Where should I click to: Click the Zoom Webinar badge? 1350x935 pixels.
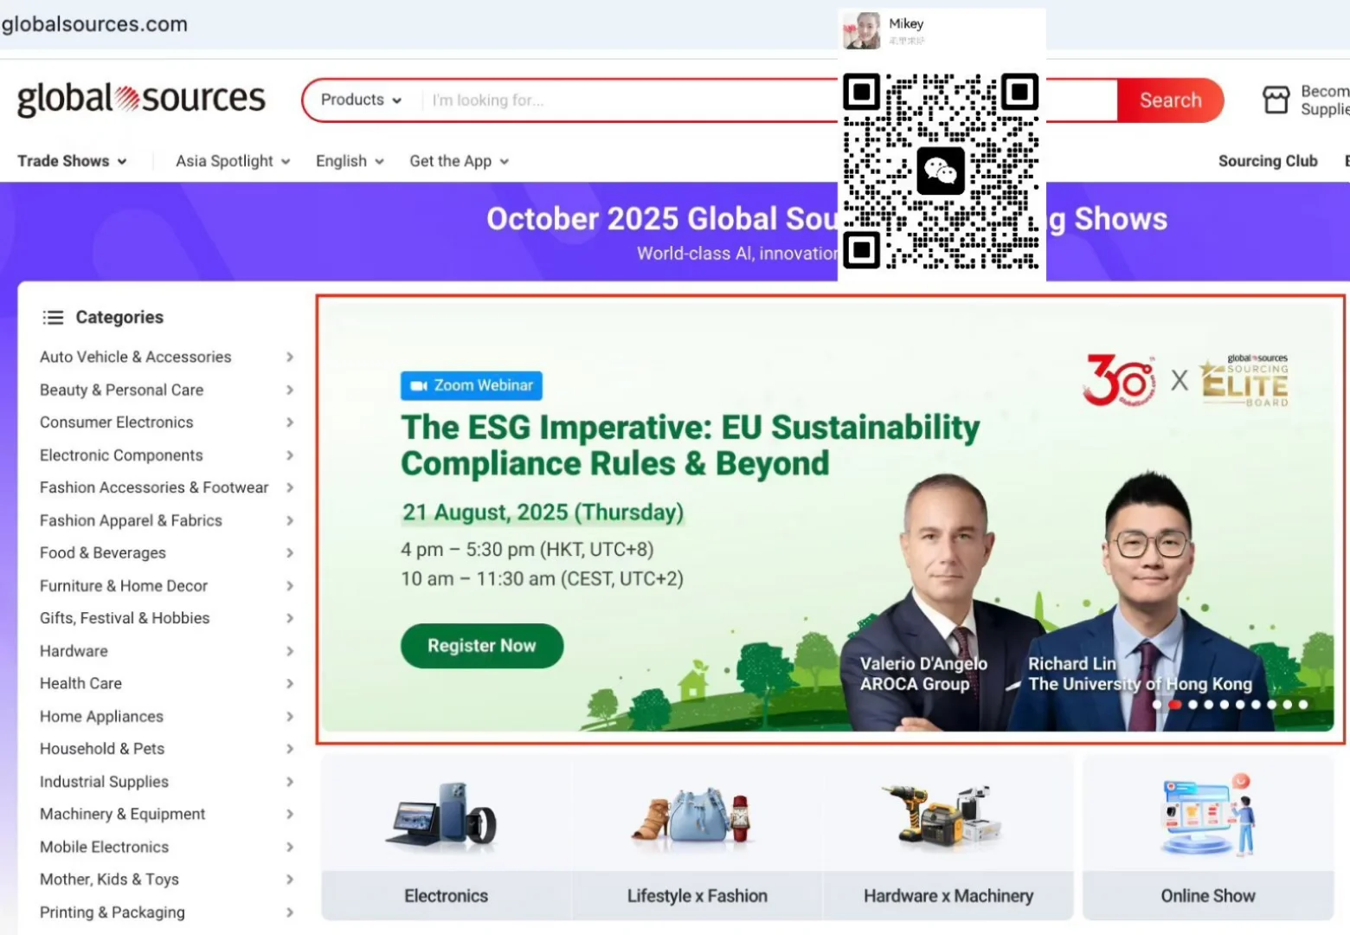[472, 385]
